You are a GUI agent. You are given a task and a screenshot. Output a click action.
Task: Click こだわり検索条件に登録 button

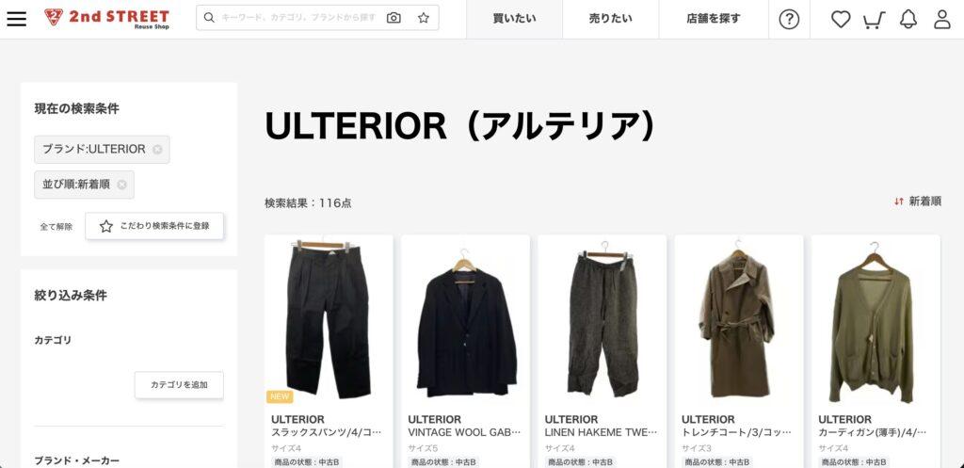point(154,226)
